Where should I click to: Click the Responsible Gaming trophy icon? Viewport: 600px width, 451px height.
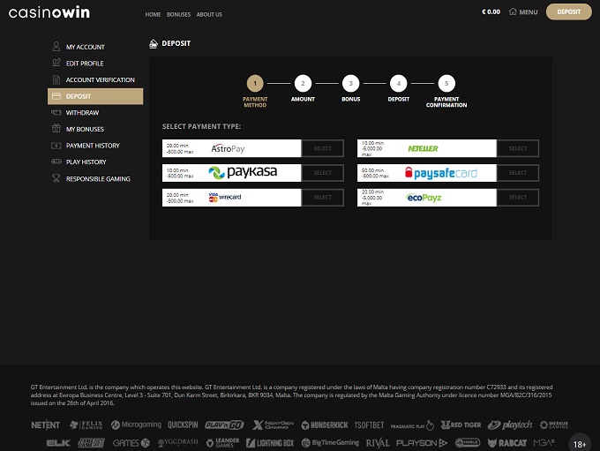coord(56,179)
